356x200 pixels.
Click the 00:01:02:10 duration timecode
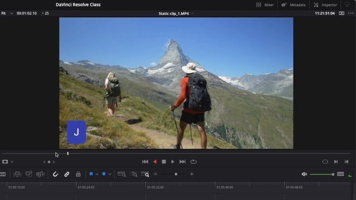(27, 13)
